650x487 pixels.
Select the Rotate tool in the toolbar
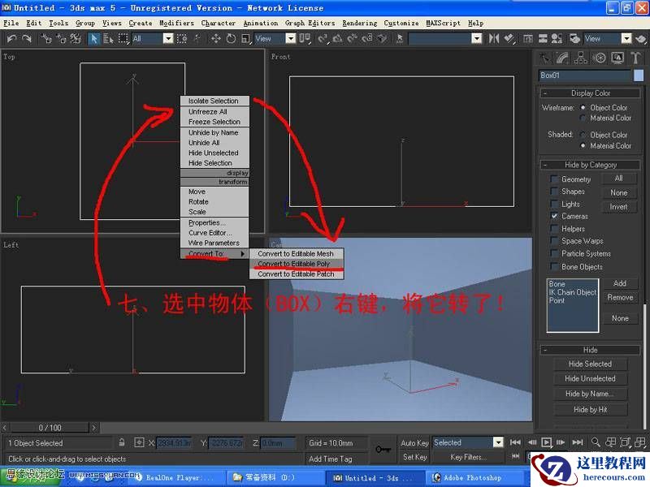(x=231, y=39)
